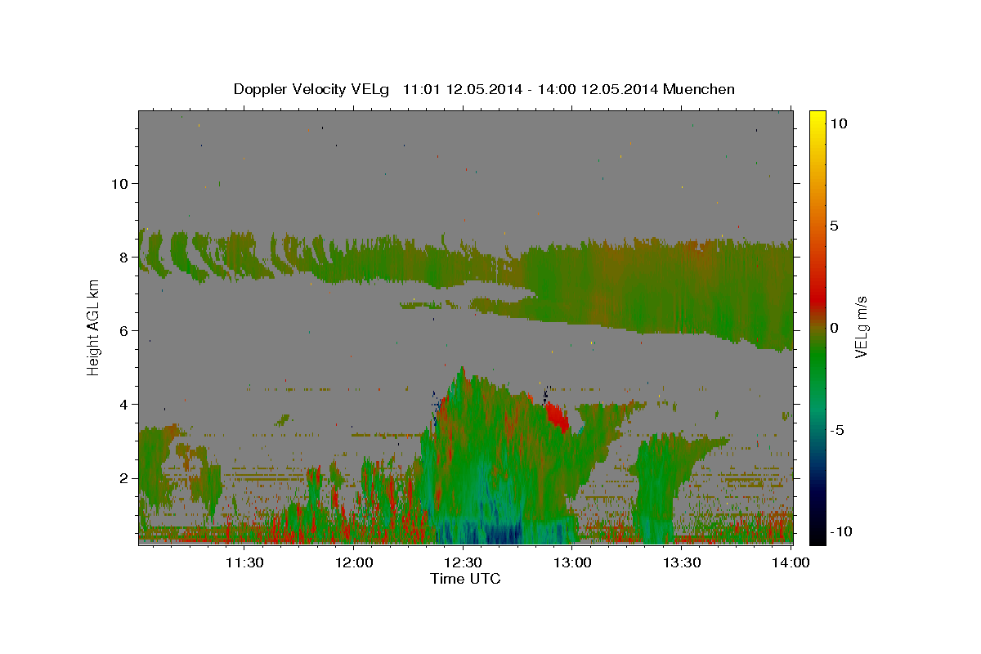Click the 'VELg m/s' colorbar label
This screenshot has height=654, width=981.
coord(861,327)
